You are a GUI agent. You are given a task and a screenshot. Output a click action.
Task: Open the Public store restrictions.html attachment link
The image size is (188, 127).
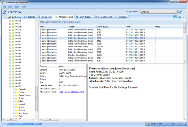[71, 92]
